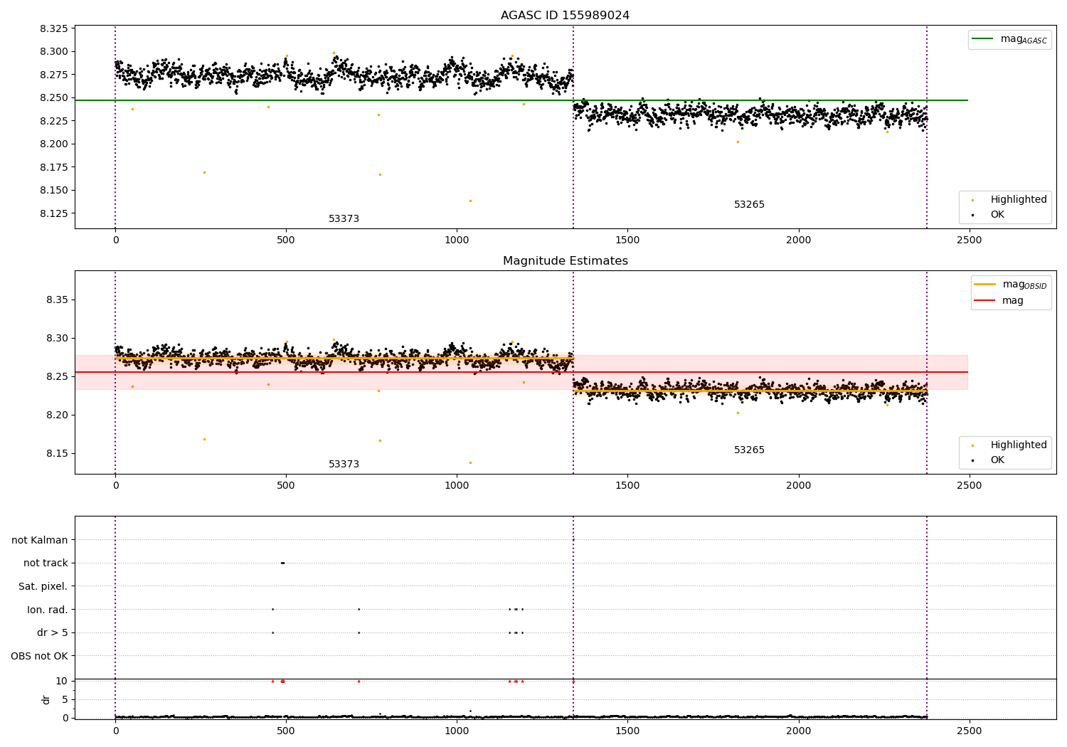Select the 'Ion. rad.' row label
The height and width of the screenshot is (747, 1067).
48,610
